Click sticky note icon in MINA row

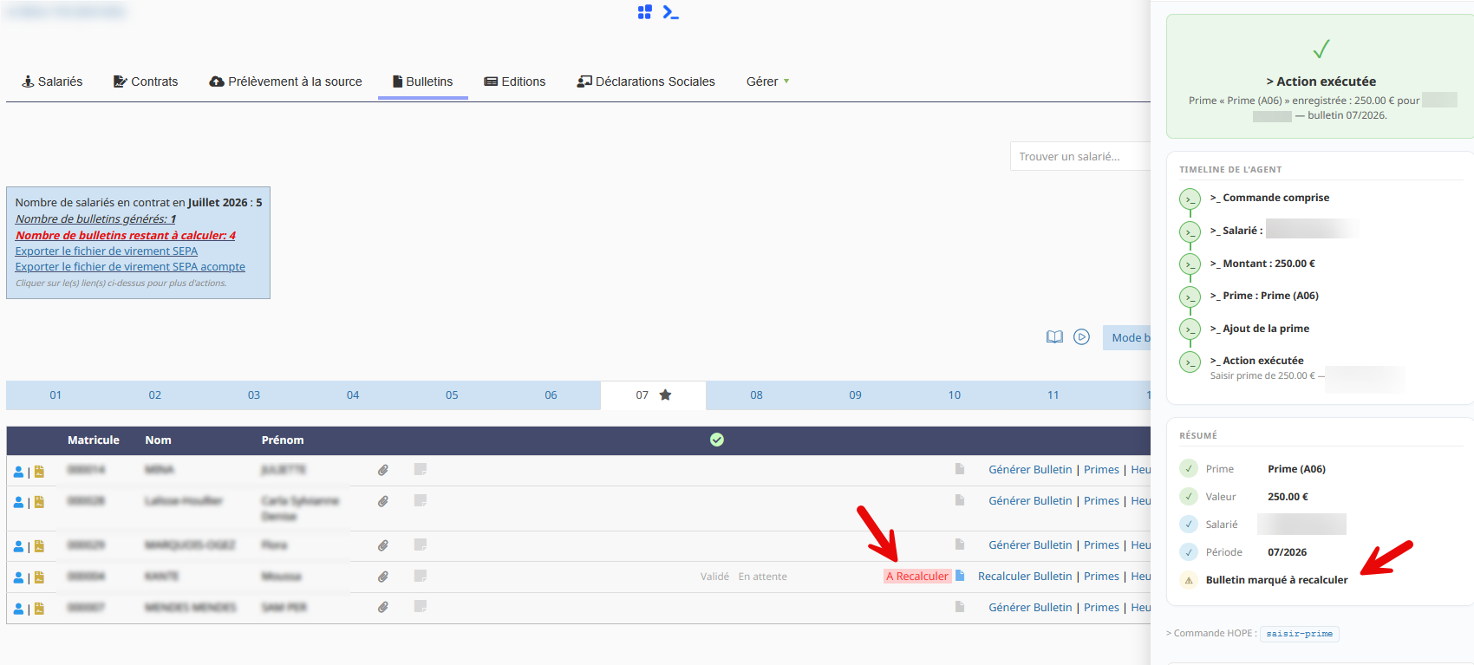click(421, 469)
